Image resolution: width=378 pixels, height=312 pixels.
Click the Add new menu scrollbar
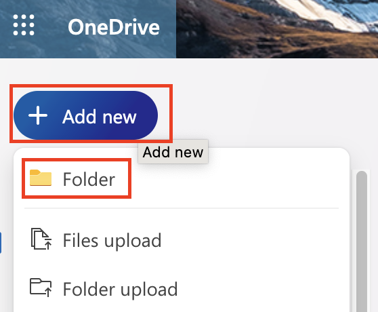click(362, 241)
